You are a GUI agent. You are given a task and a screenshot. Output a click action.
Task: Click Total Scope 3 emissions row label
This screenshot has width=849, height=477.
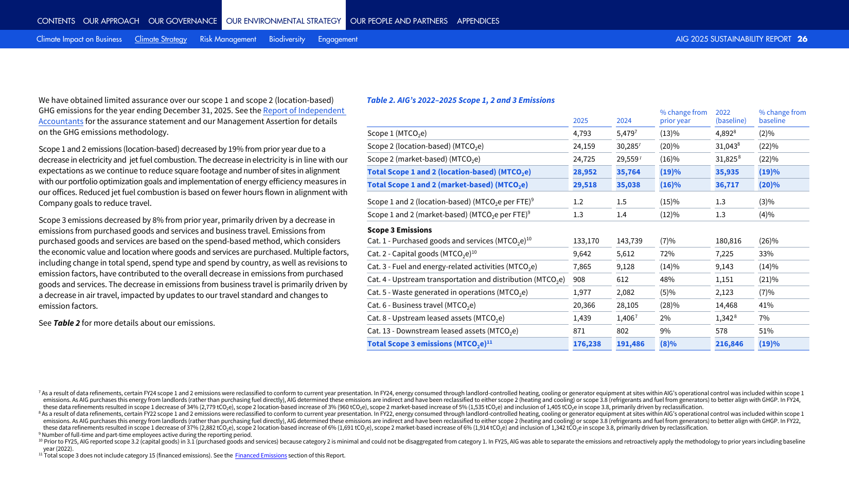tap(430, 344)
